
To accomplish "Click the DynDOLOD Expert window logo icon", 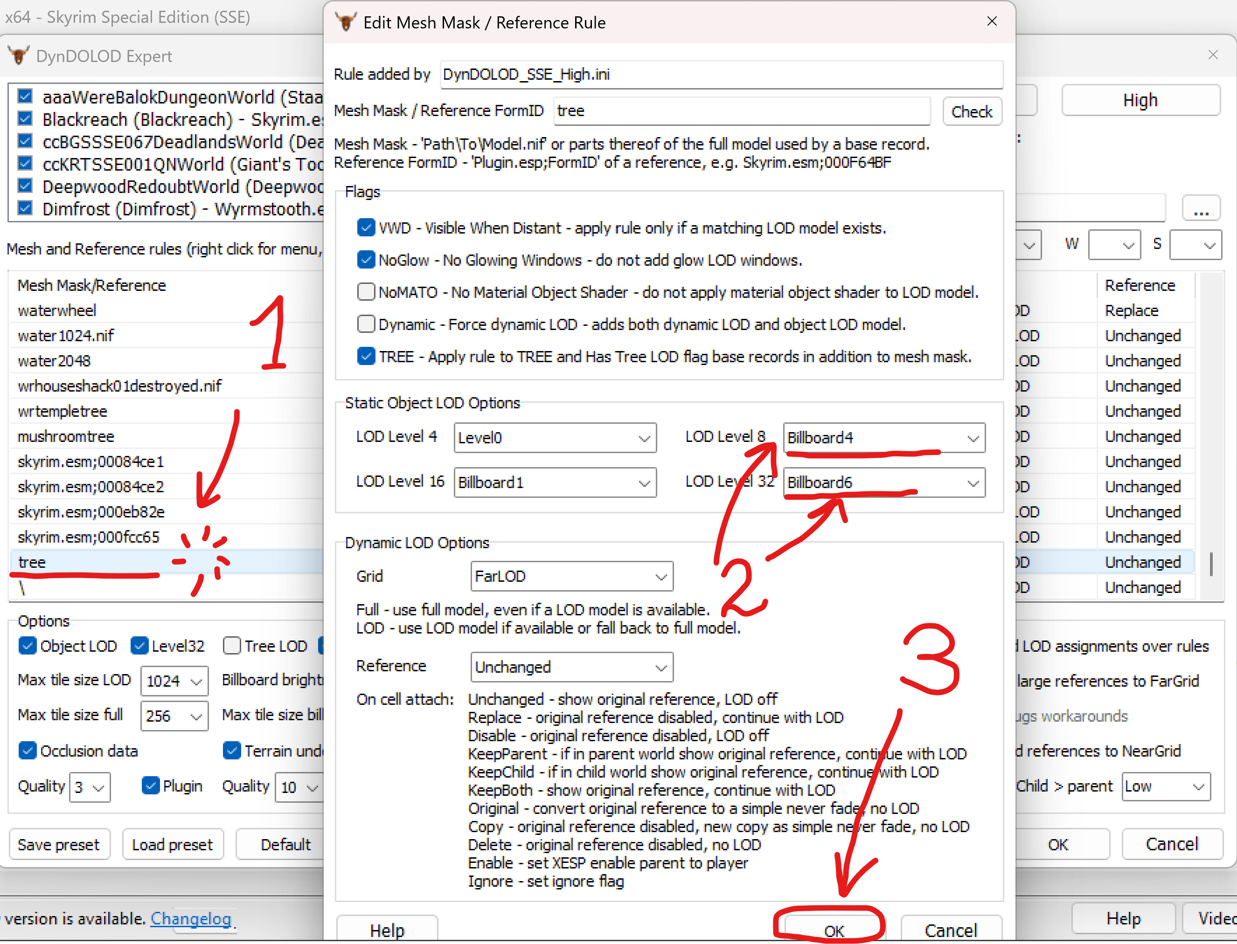I will (19, 55).
